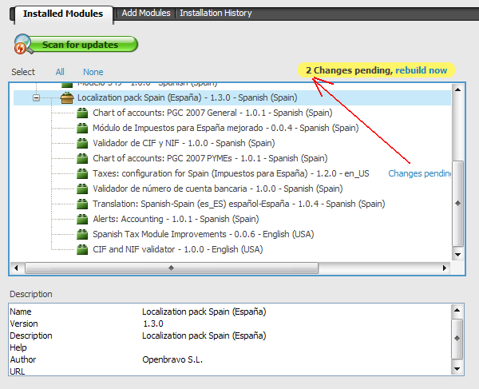Select Módulo de Impuestos para España mejorado
The width and height of the screenshot is (479, 389).
tap(225, 128)
